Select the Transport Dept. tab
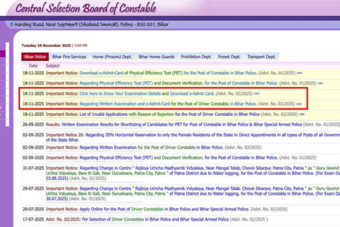 (262, 57)
